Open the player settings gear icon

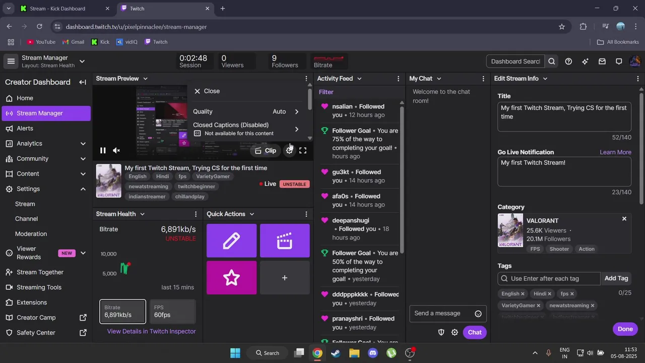coord(289,150)
